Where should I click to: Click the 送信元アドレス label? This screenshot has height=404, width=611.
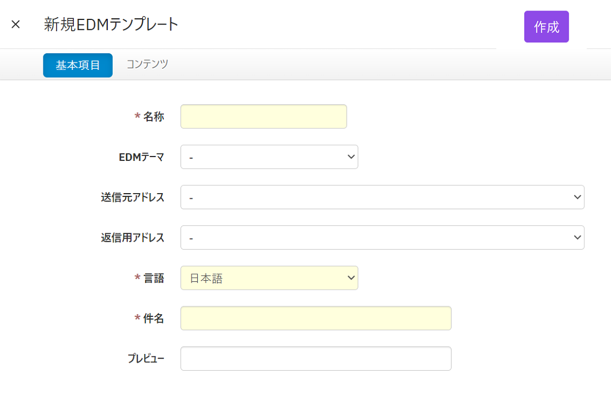pos(133,198)
